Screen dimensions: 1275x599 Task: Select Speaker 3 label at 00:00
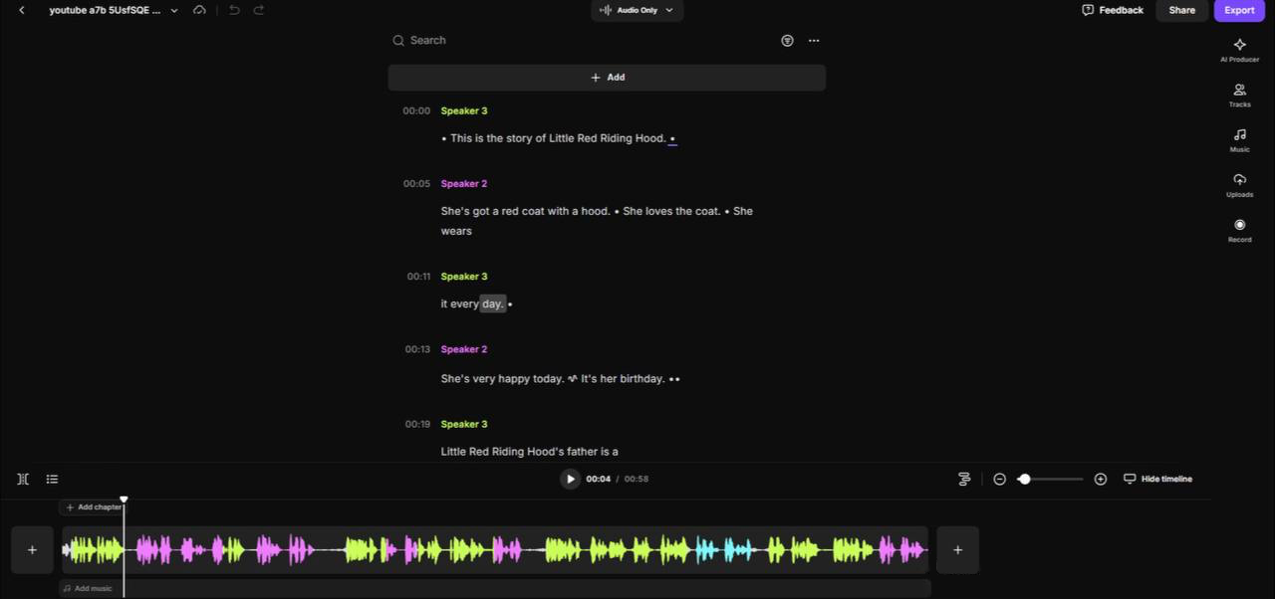tap(464, 111)
